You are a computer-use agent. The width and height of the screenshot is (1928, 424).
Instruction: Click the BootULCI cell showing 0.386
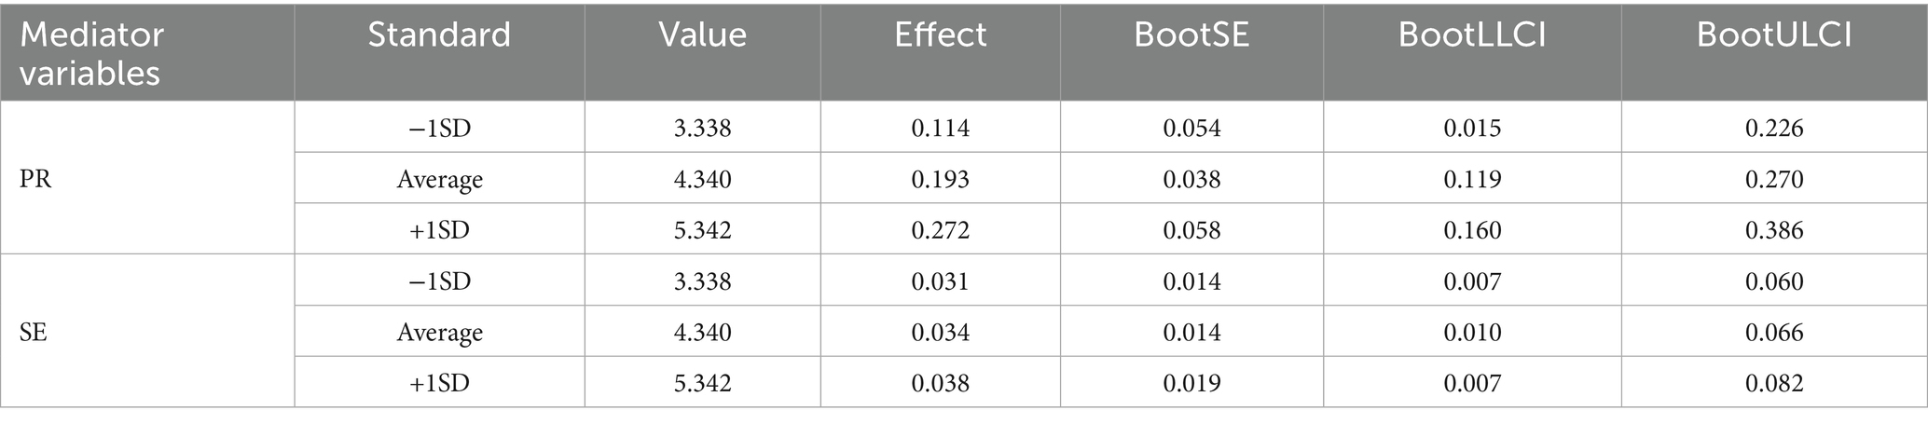(x=1774, y=230)
